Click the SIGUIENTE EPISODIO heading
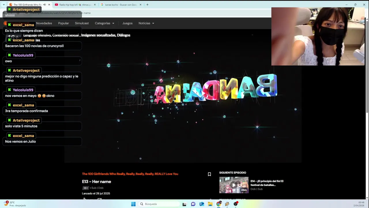The image size is (369, 208). (x=233, y=172)
